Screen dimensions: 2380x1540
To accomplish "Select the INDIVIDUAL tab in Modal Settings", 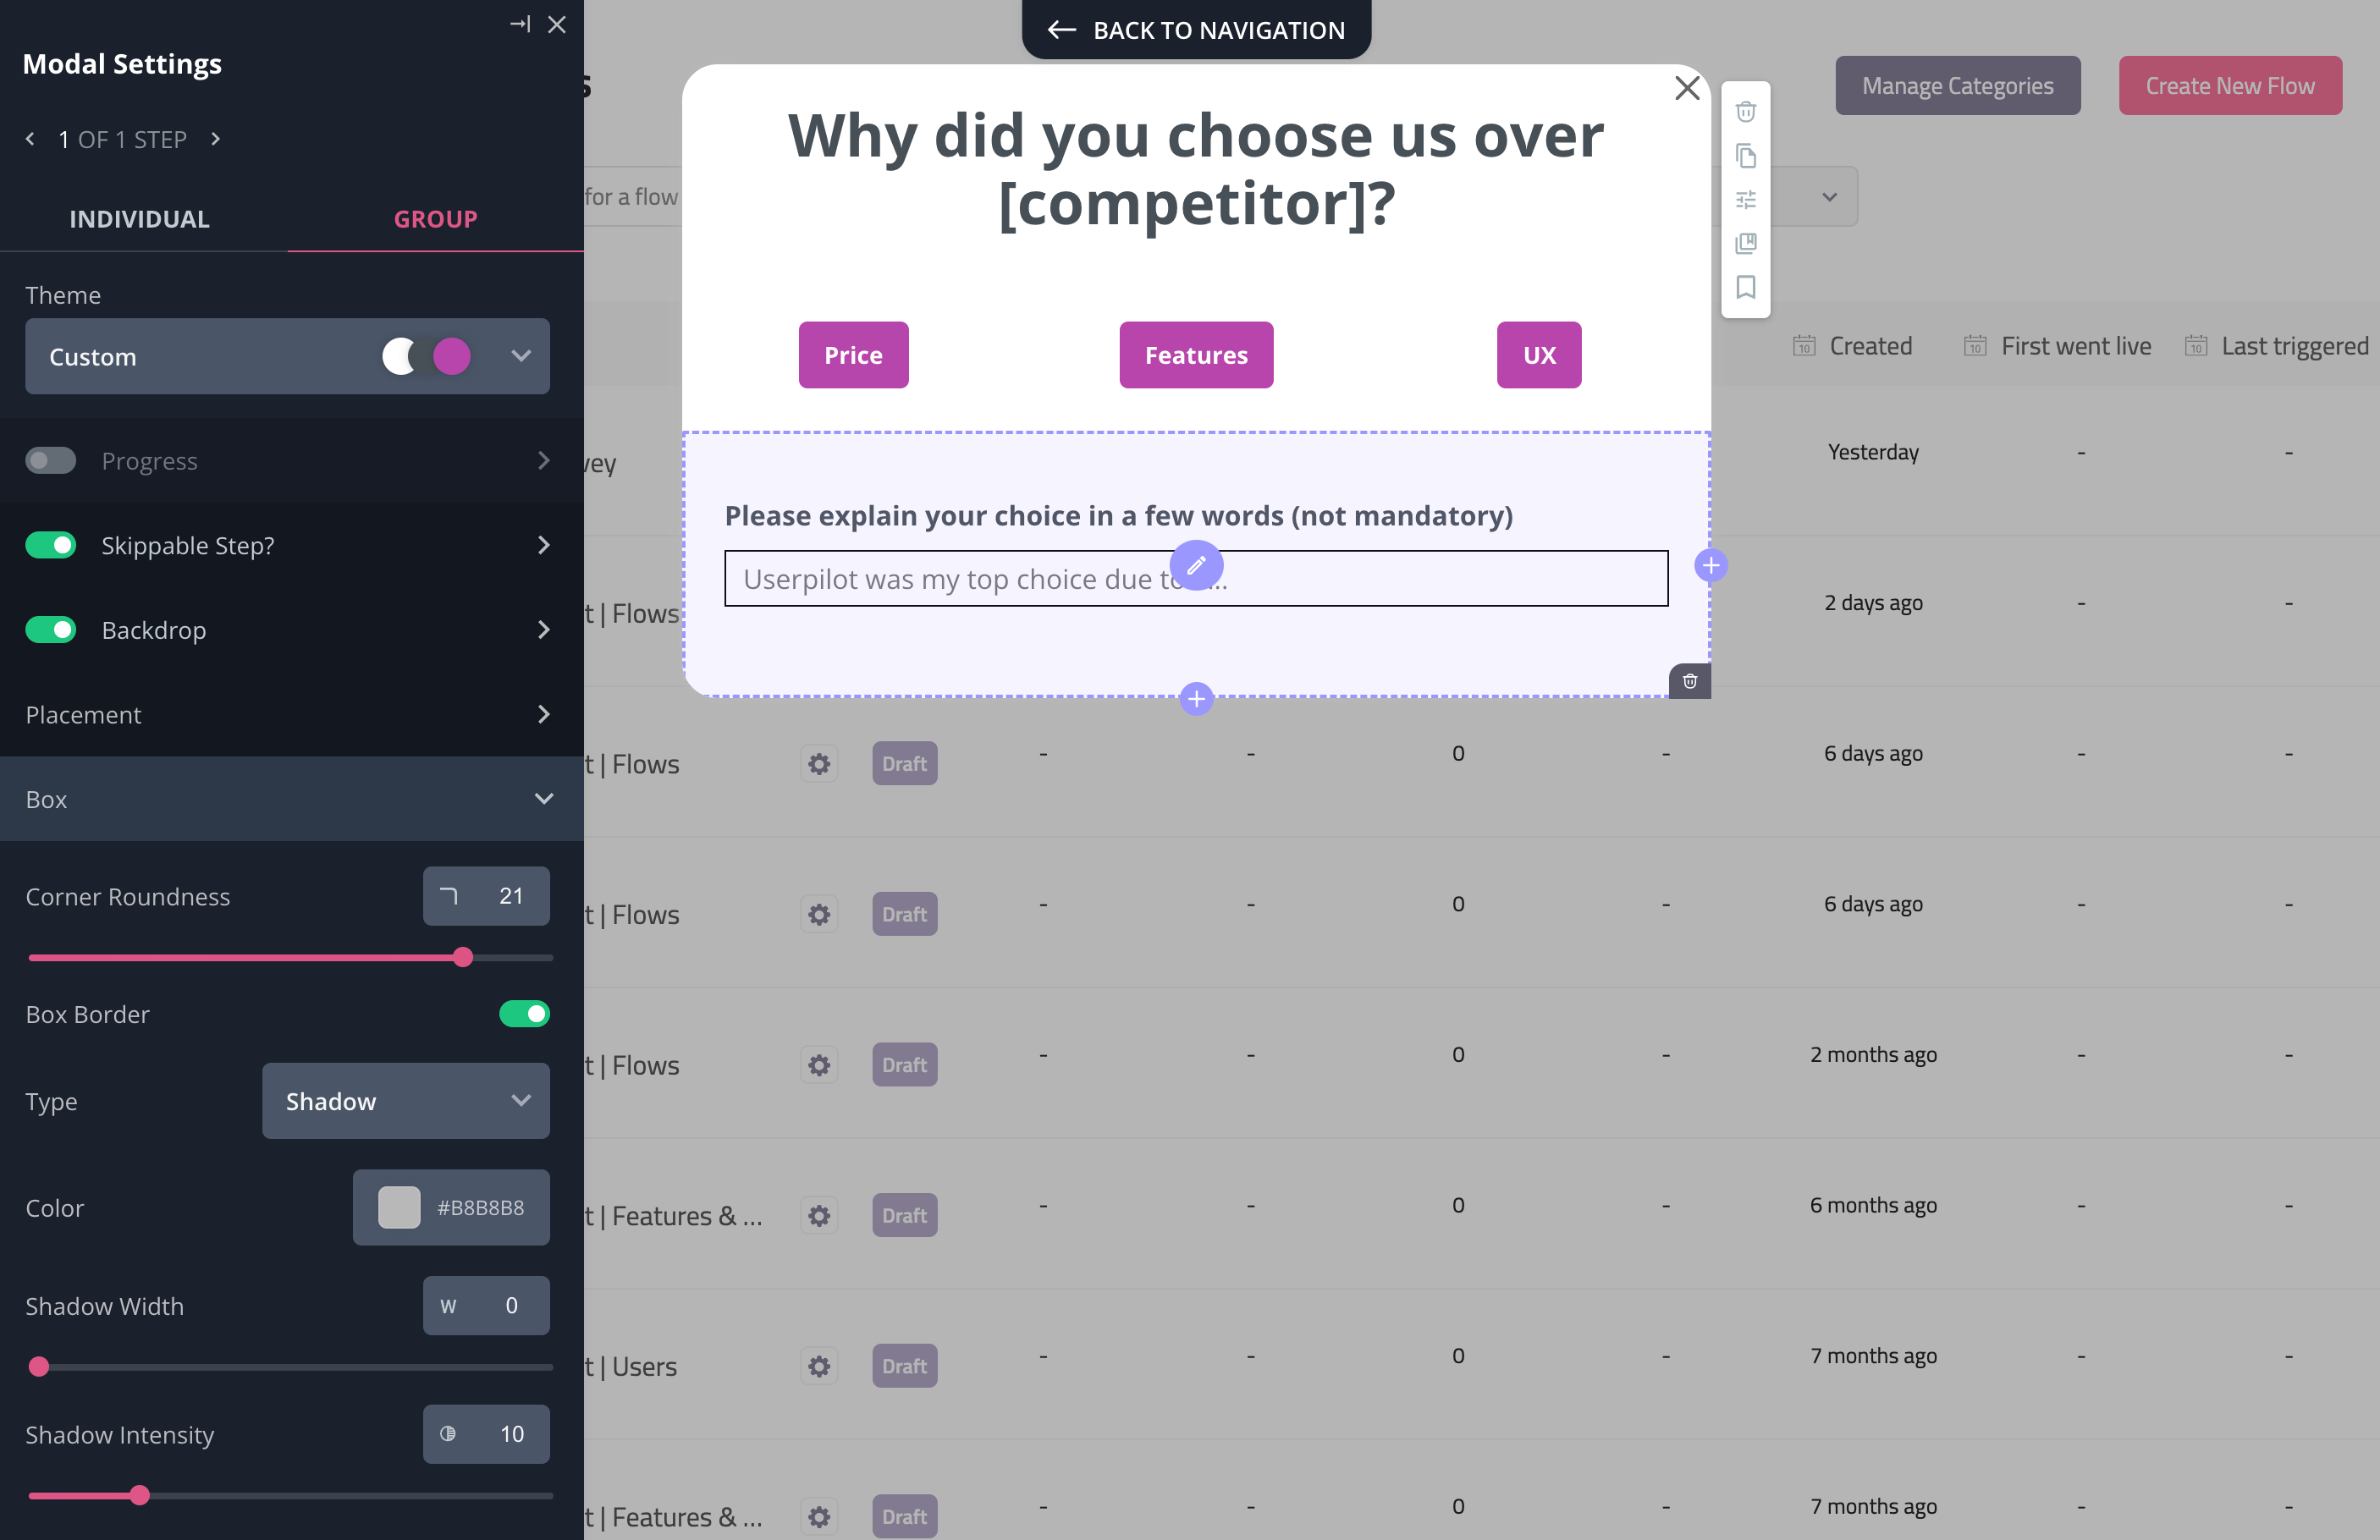I will click(x=139, y=217).
